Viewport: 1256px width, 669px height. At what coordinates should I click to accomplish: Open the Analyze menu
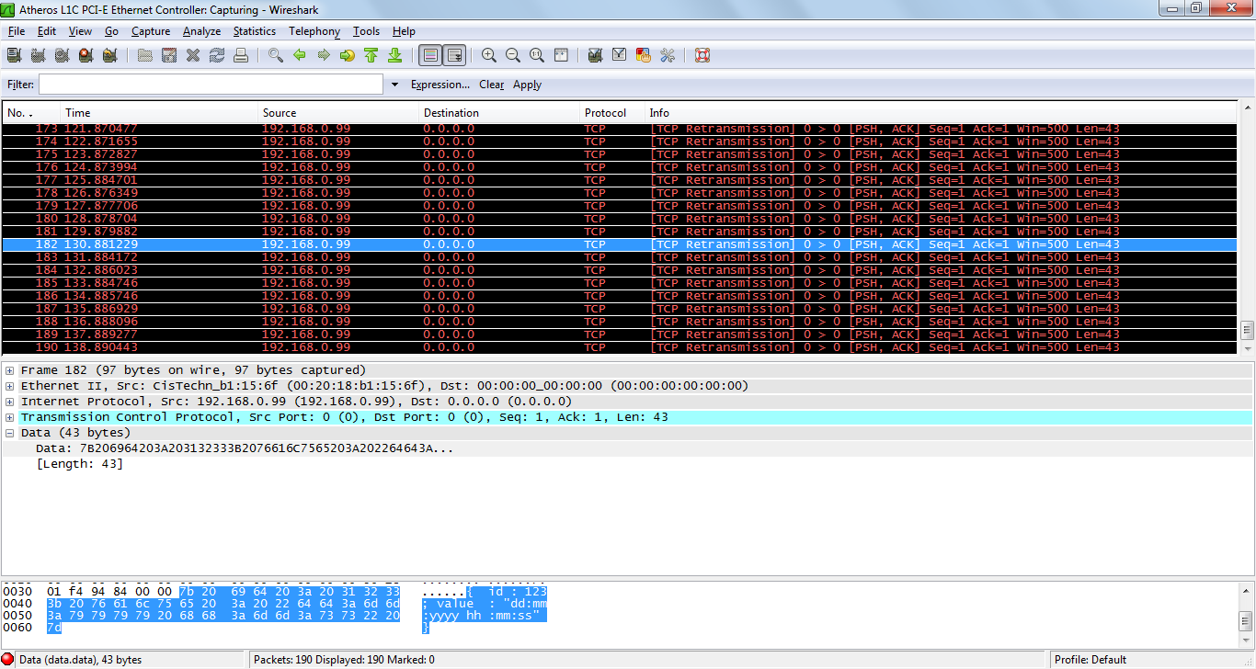click(201, 31)
